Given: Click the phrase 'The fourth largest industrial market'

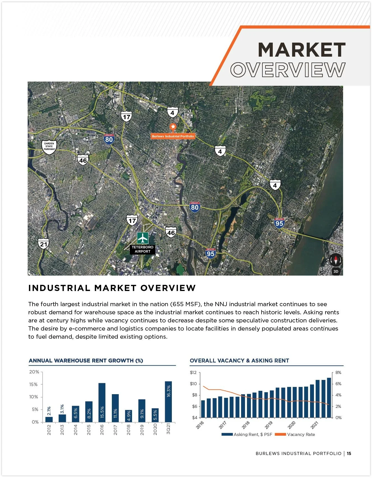Looking at the screenshot, I should 79,304.
